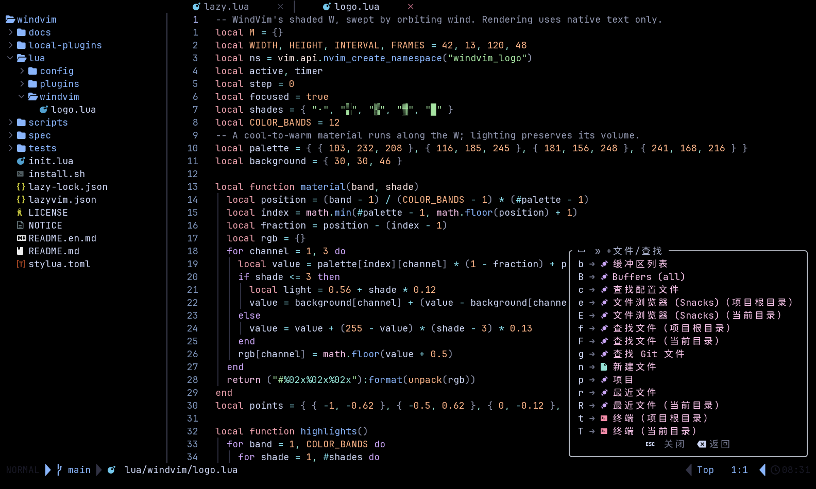Screen dimensions: 816x489
Task: Select the logo.lua tab
Action: [357, 7]
